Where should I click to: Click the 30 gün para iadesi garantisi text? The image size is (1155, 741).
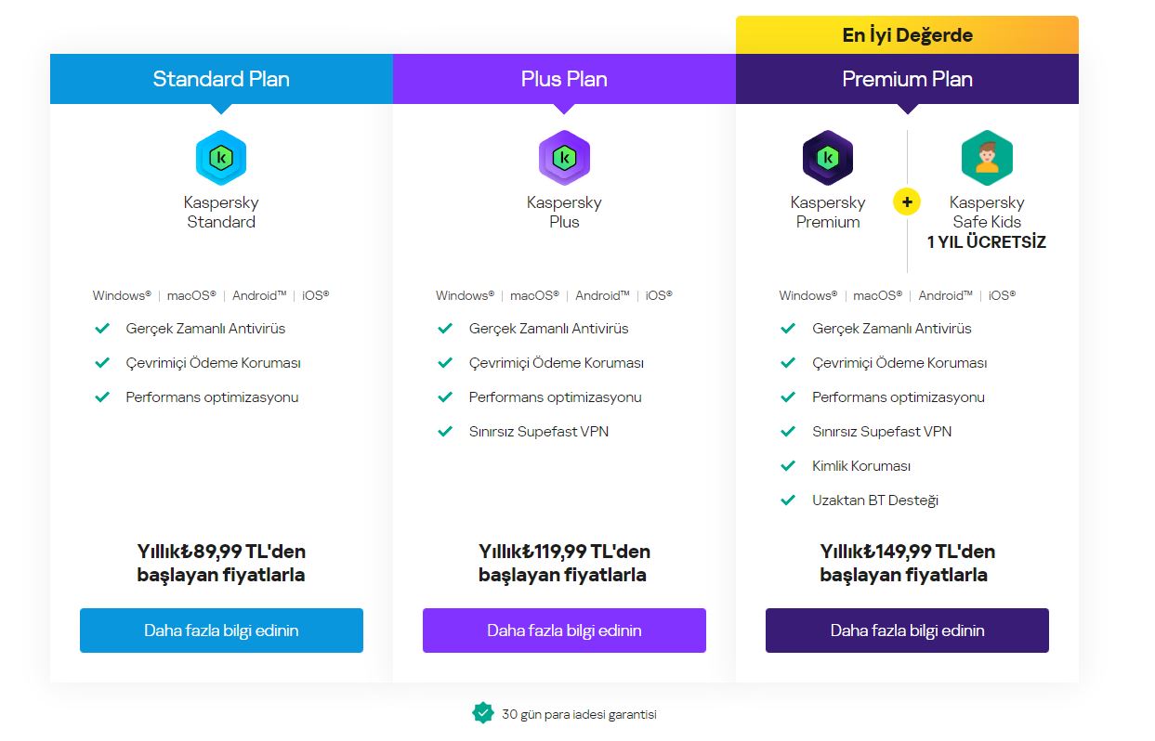pyautogui.click(x=579, y=714)
